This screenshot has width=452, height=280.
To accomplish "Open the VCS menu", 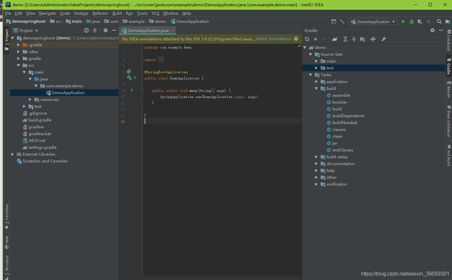I will click(x=155, y=13).
